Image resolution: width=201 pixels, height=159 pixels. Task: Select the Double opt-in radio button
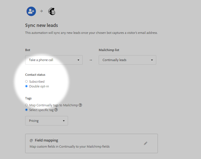(x=27, y=86)
